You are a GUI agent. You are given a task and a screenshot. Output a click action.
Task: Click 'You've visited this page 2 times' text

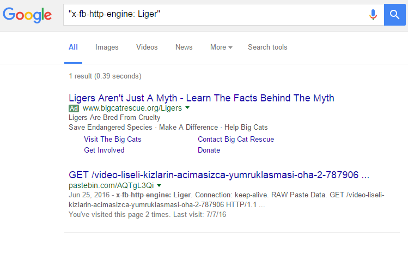click(x=119, y=214)
